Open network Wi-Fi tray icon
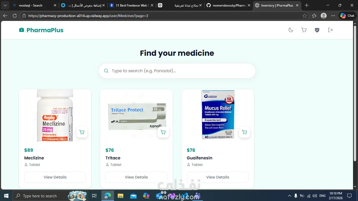The height and width of the screenshot is (201, 358). 309,196
